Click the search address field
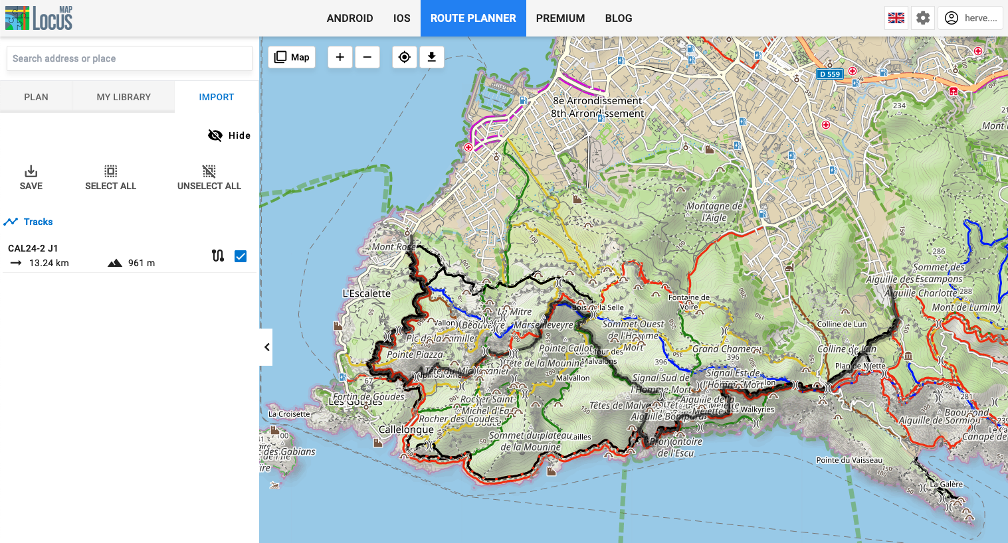This screenshot has width=1008, height=543. click(130, 58)
